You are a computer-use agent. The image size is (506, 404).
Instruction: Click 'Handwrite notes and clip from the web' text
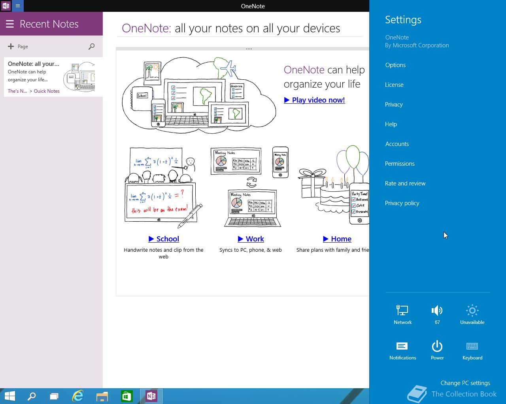pyautogui.click(x=164, y=253)
